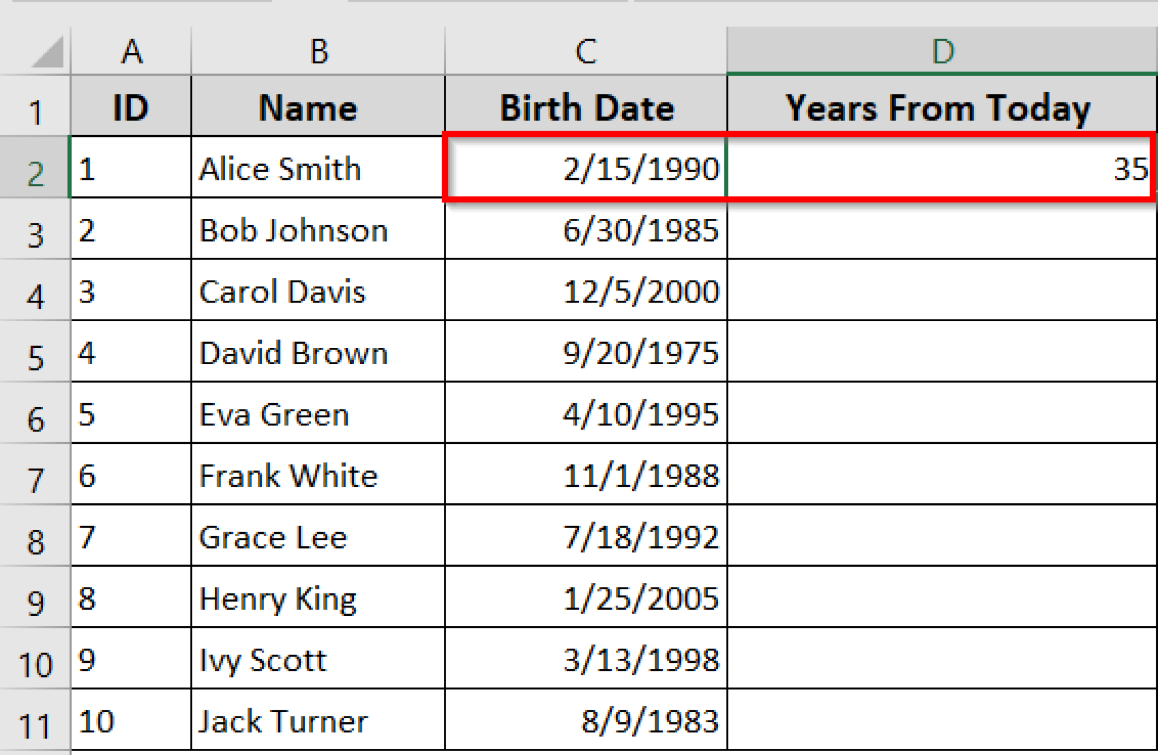Select Bob Johnson's birth date 6/30/1985
Viewport: 1158px width, 755px height.
[x=586, y=230]
